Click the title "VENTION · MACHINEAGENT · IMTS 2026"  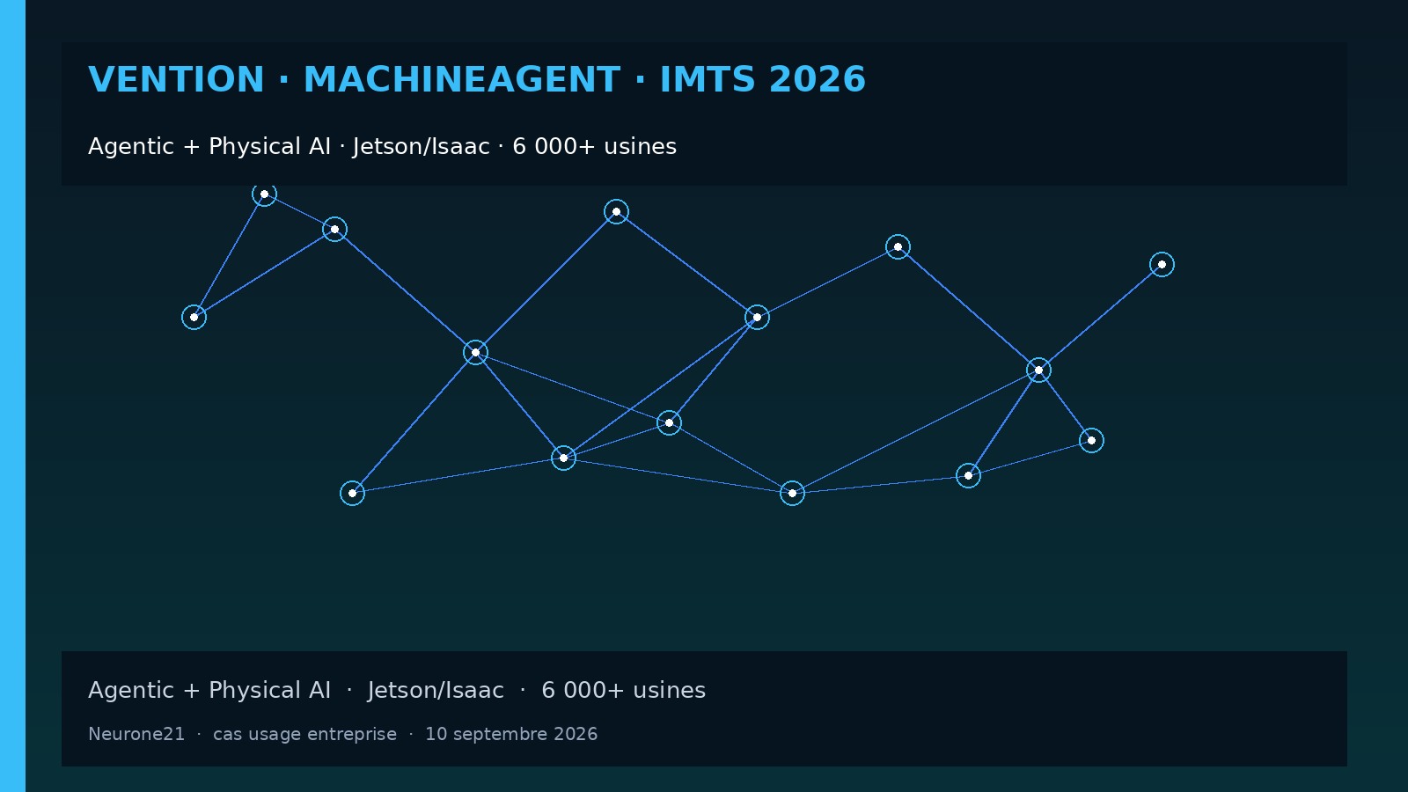(x=477, y=79)
